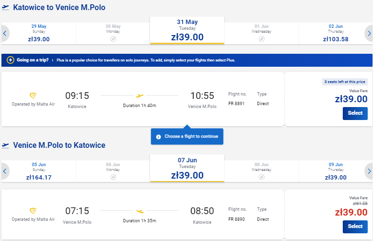Select the 07 Jun Tuesday return date tab

pyautogui.click(x=187, y=168)
